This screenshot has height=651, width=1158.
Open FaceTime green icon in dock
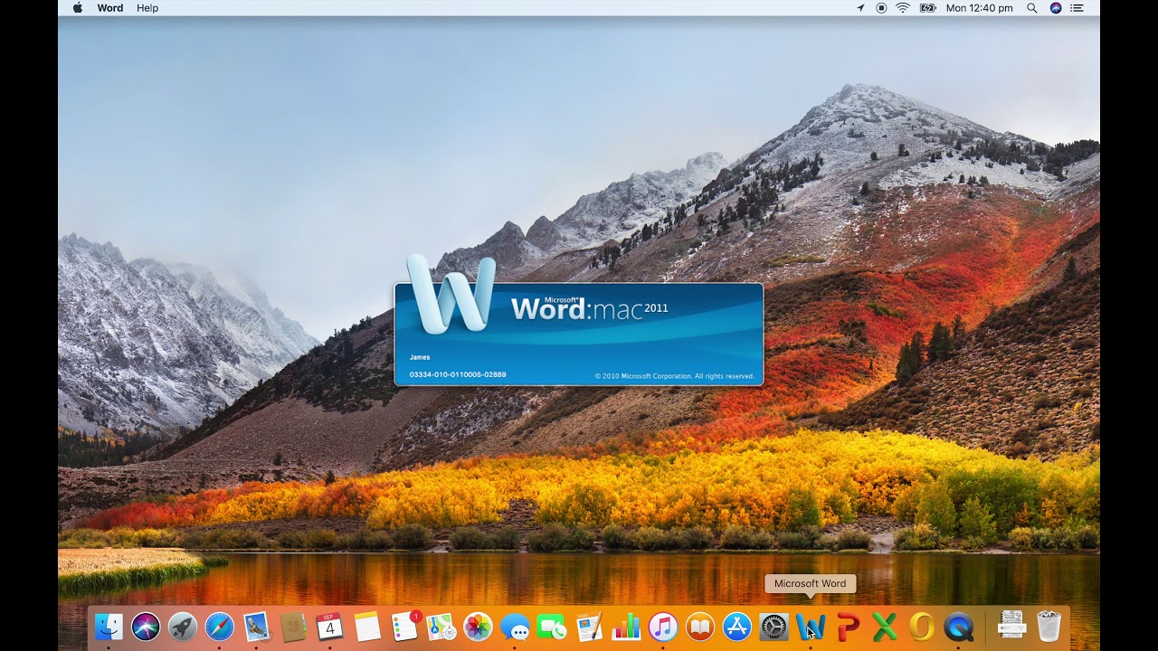[x=552, y=626]
